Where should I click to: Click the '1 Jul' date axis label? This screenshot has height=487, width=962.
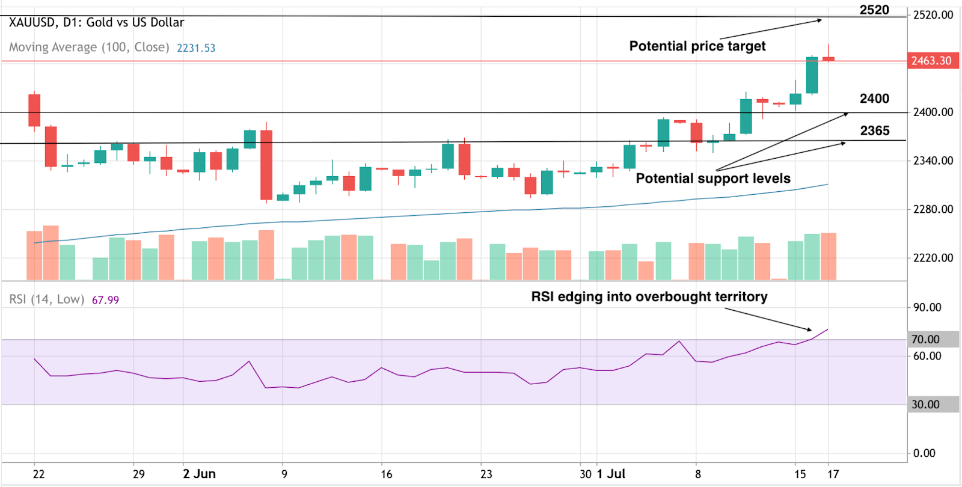coord(611,474)
